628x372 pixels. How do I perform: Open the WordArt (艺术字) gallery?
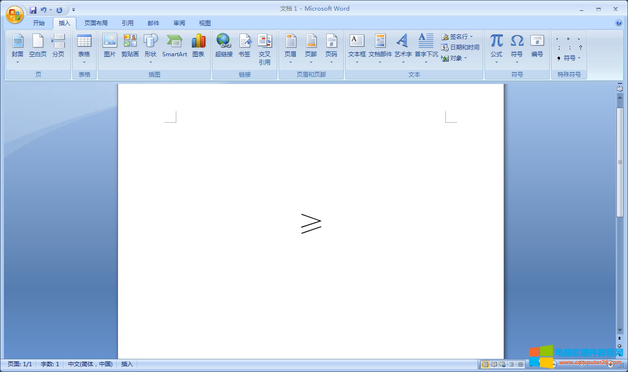(x=403, y=49)
